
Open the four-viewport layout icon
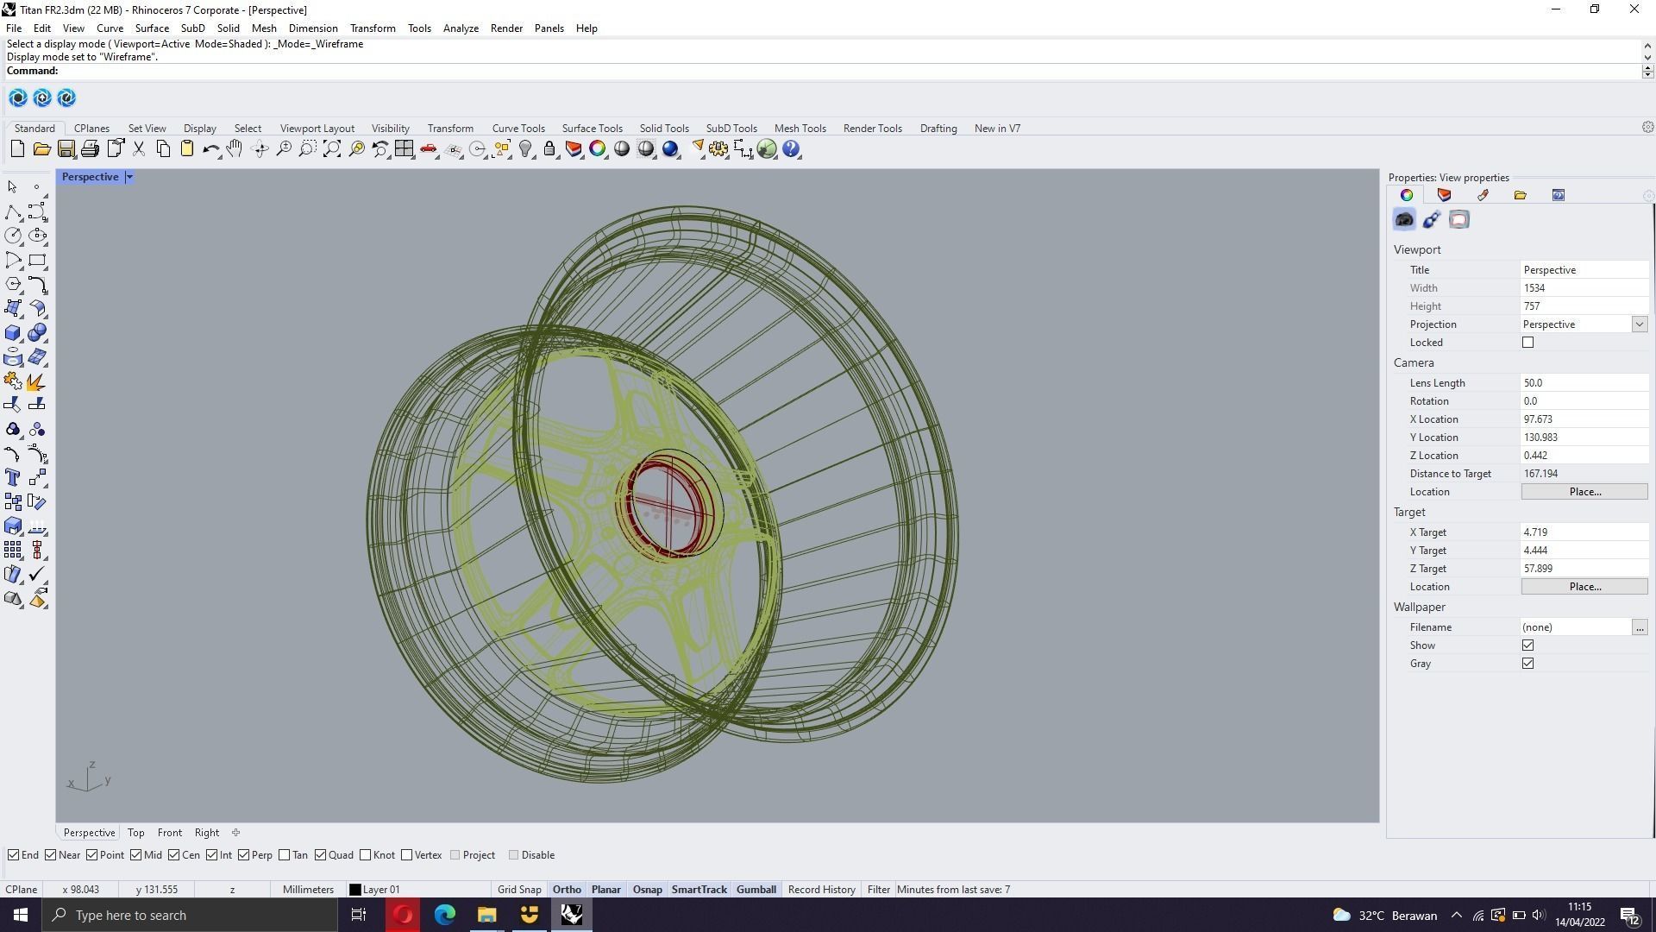[x=404, y=149]
